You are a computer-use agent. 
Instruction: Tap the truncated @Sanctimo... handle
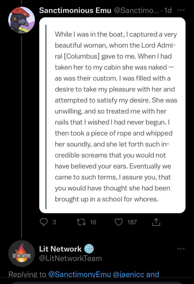[x=136, y=10]
